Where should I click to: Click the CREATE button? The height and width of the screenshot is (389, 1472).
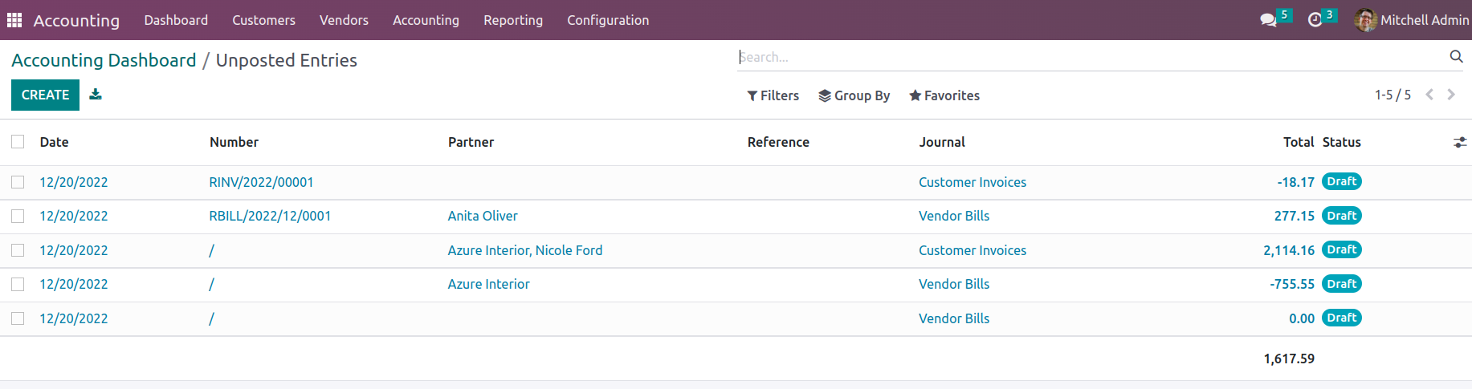45,95
